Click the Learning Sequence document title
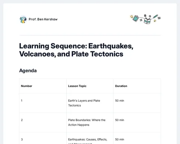This screenshot has height=144, width=180. (76, 50)
